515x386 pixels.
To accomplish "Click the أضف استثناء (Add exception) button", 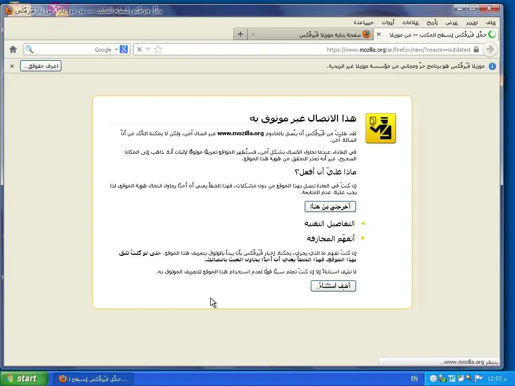I will pos(333,285).
